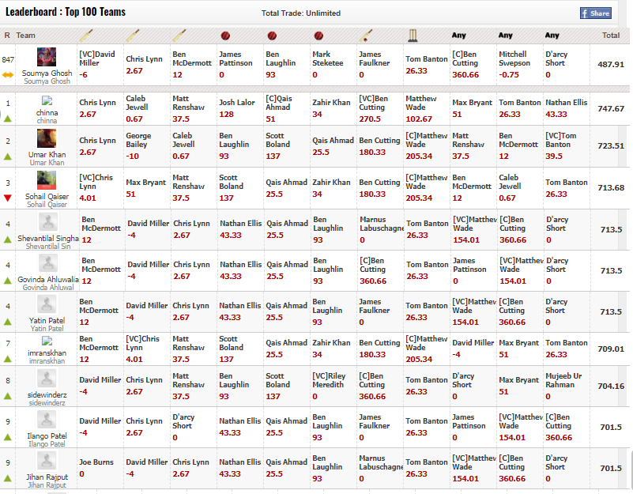This screenshot has height=494, width=633.
Task: Click Sohail Qaiser's red down rank arrow
Action: [x=8, y=198]
